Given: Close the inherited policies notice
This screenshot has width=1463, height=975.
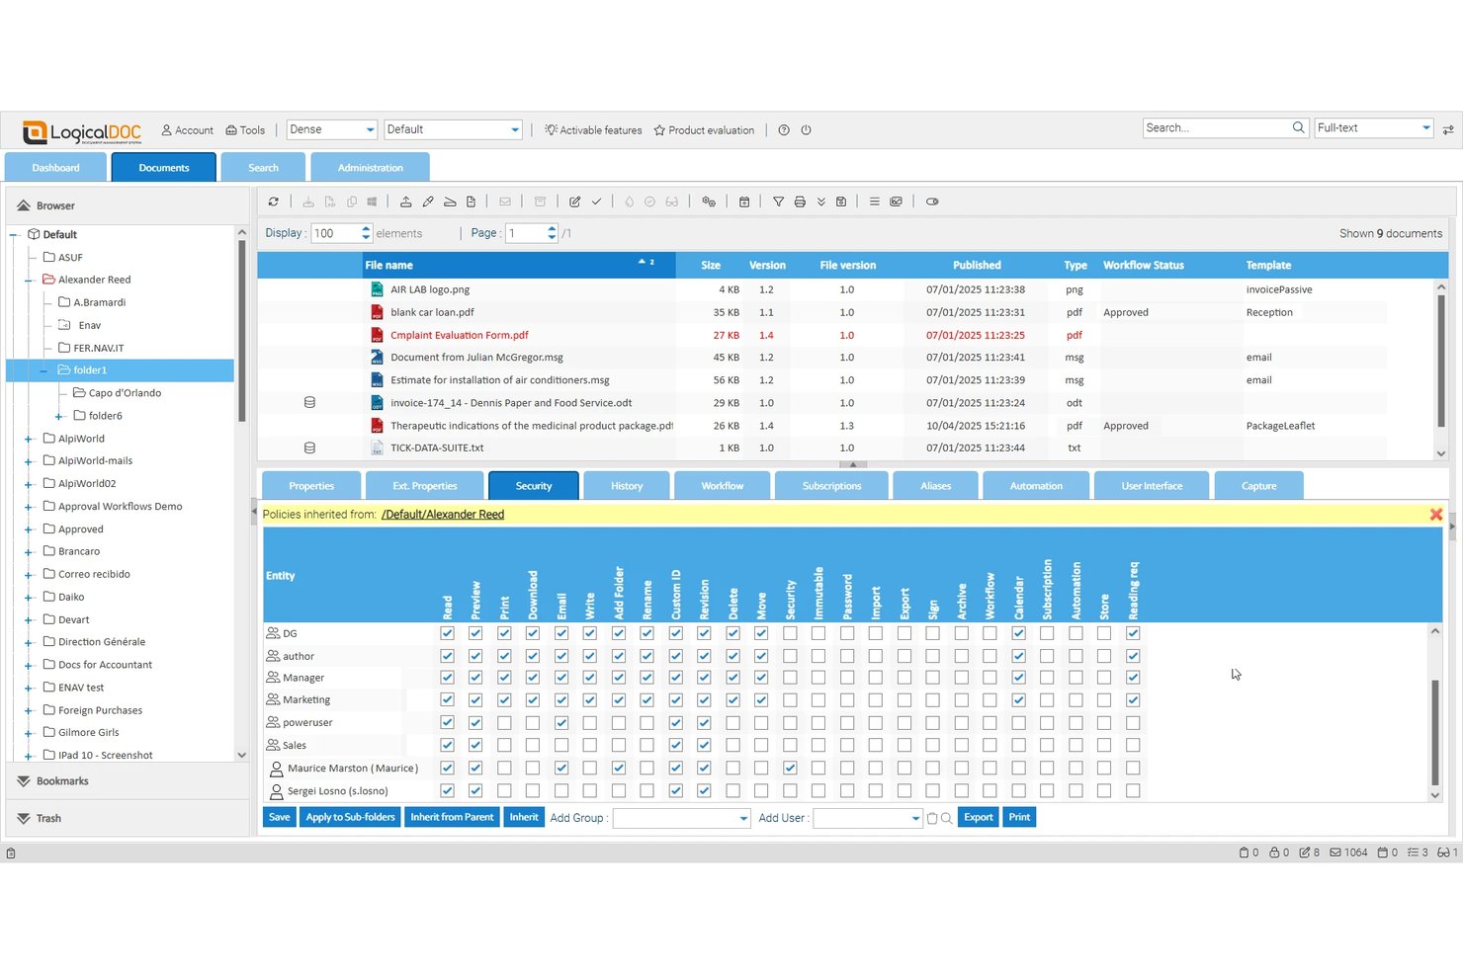Looking at the screenshot, I should (1436, 515).
